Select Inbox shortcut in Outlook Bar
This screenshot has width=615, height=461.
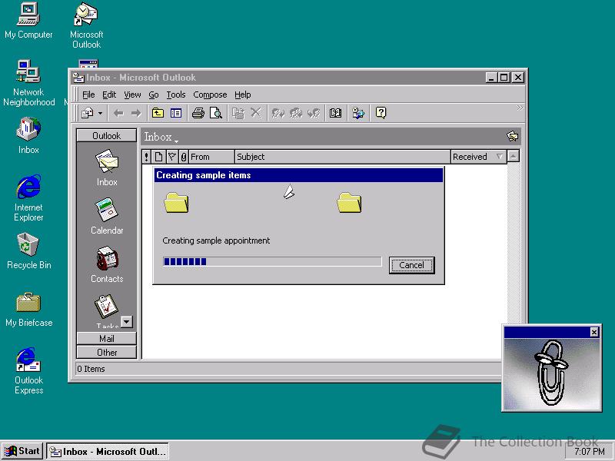point(107,167)
